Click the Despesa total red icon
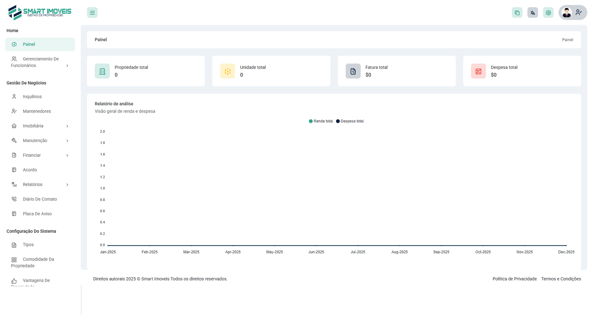The width and height of the screenshot is (596, 335). point(478,71)
